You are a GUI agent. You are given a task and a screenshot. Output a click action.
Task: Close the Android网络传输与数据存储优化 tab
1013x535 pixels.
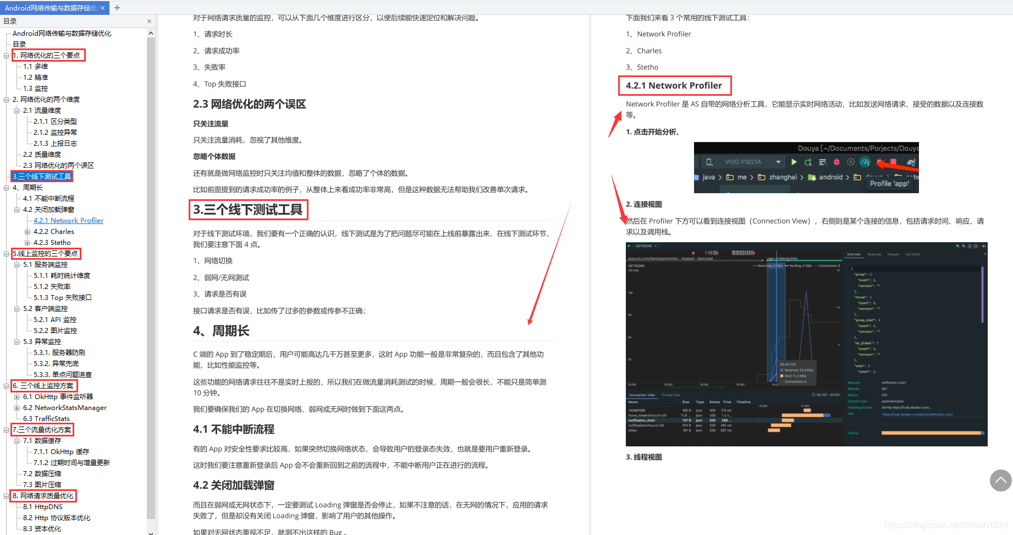click(102, 8)
